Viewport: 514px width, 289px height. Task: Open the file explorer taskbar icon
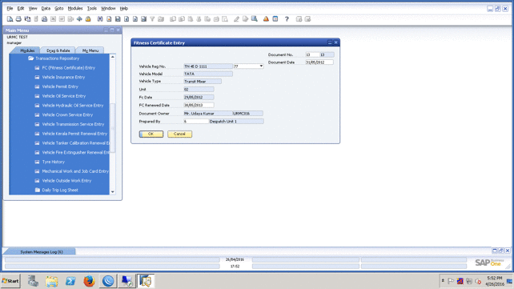pyautogui.click(x=51, y=281)
